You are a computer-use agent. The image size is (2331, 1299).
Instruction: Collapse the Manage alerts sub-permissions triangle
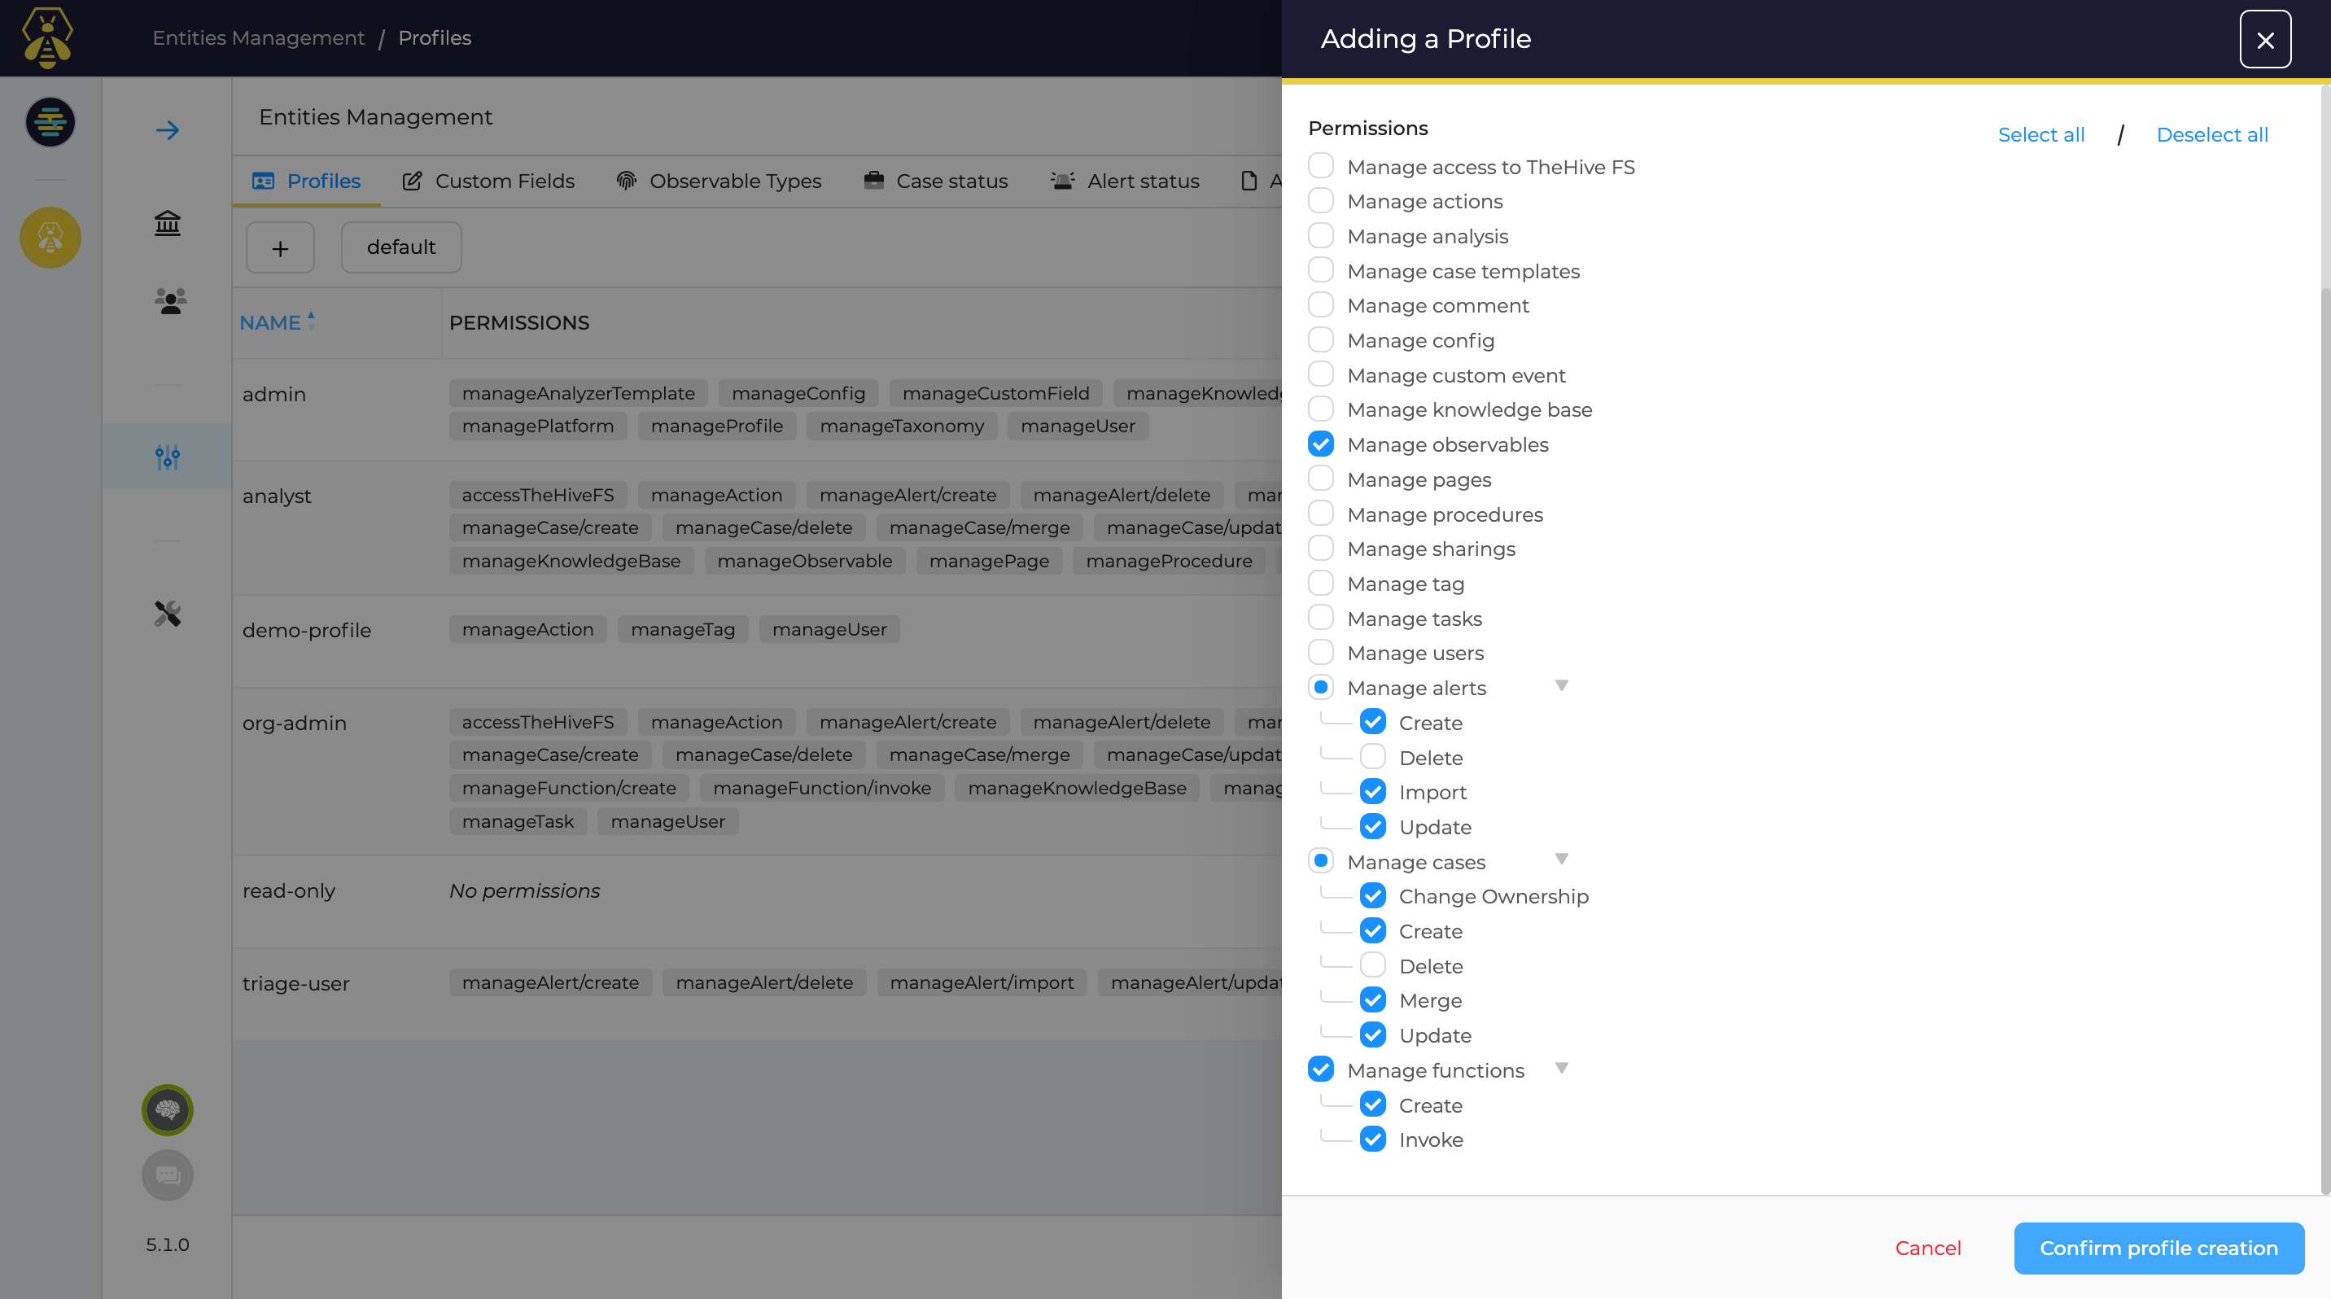click(1561, 687)
